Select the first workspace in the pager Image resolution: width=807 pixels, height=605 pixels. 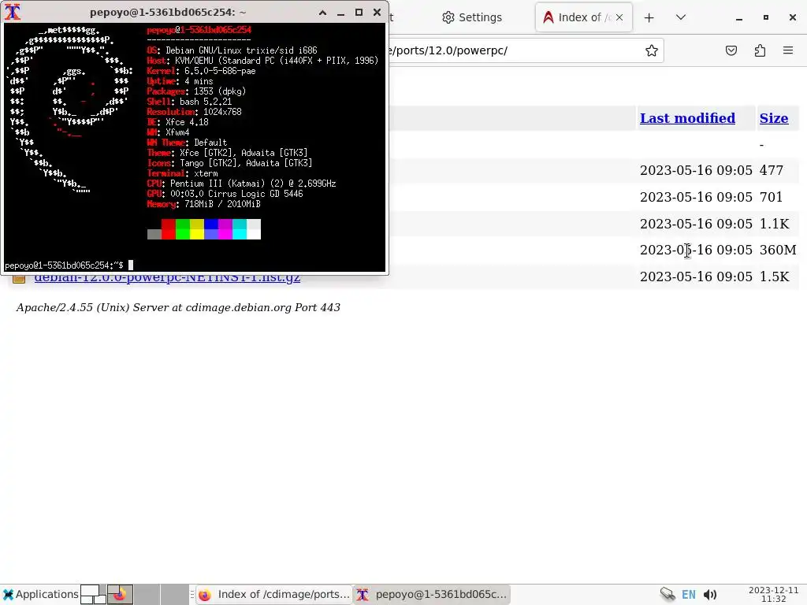93,594
